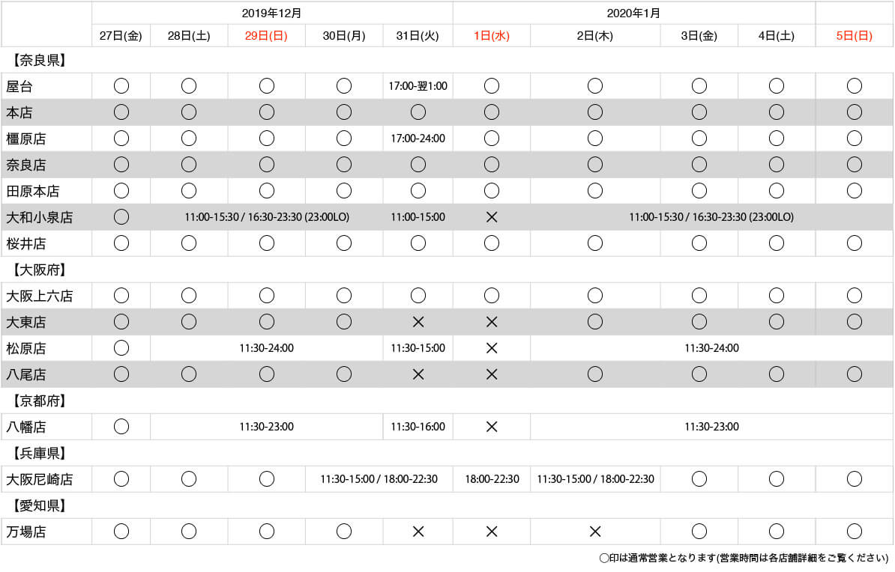Image resolution: width=895 pixels, height=572 pixels.
Task: Click the X mark for 大和小泉店 on 1日(水)
Action: click(x=492, y=217)
